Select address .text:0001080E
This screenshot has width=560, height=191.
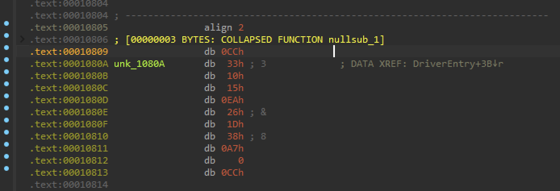point(69,112)
